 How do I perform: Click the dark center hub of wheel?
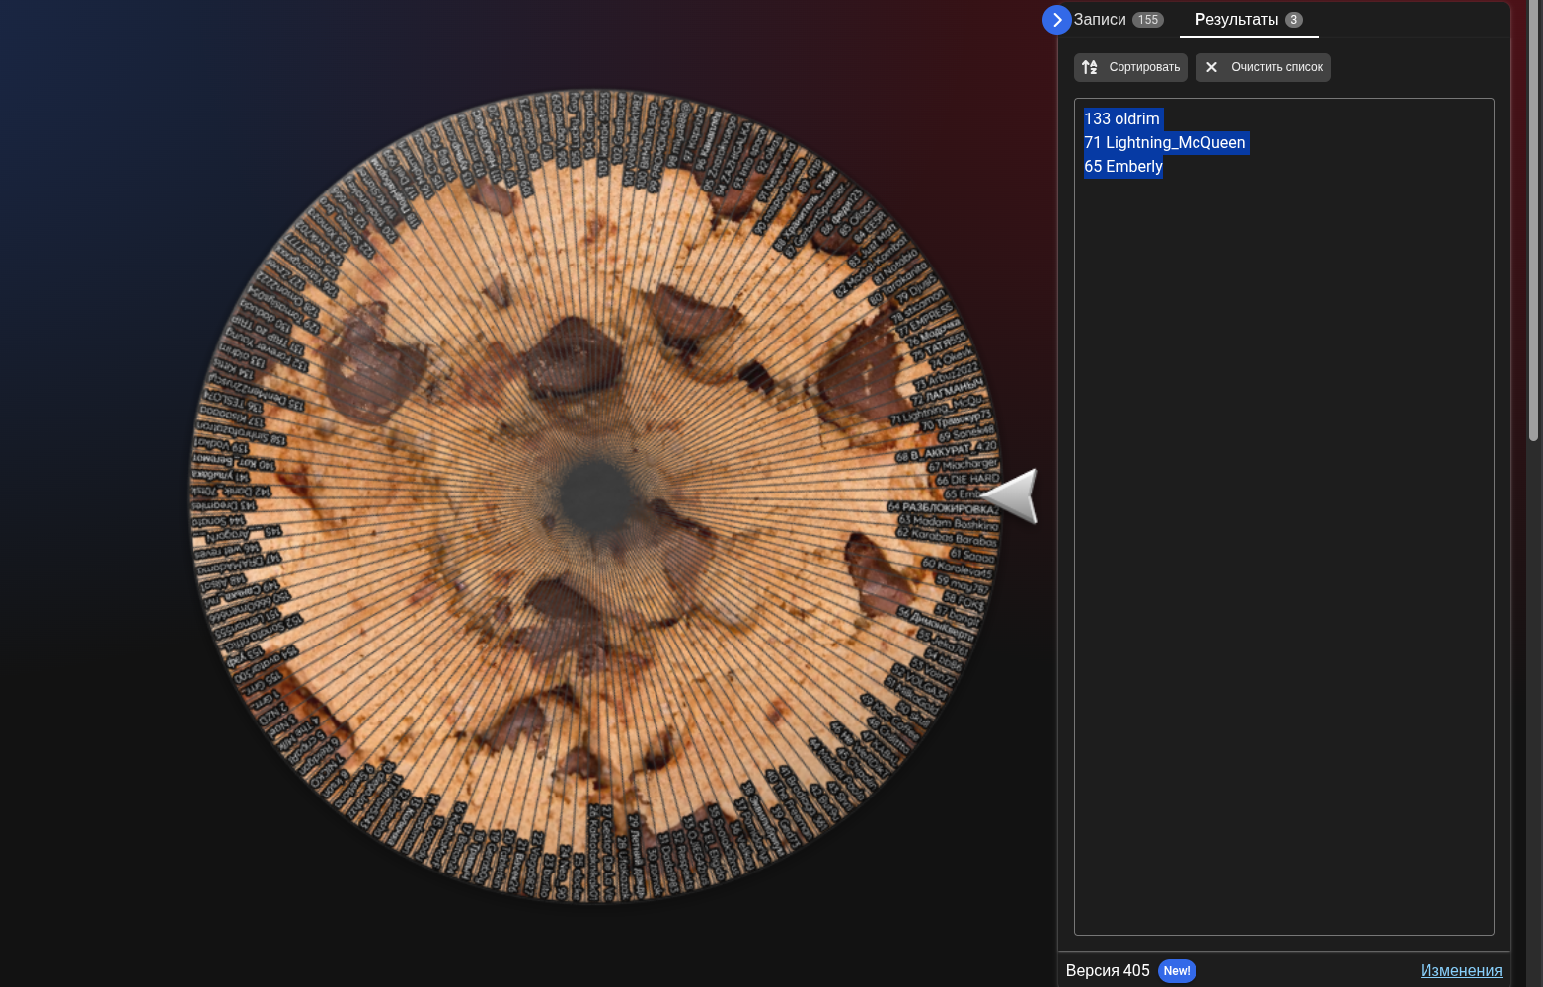[596, 495]
